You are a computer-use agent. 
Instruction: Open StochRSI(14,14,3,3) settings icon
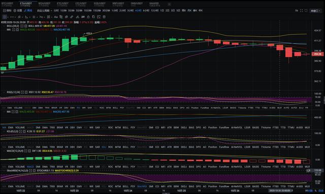pyautogui.click(x=30, y=171)
